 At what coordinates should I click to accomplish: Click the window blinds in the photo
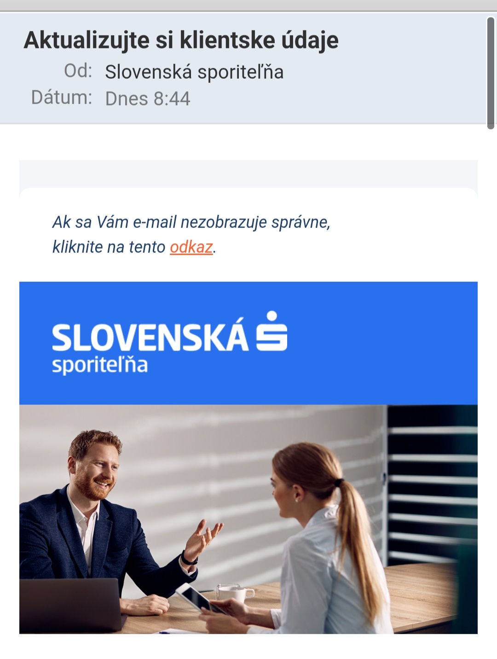pos(432,484)
